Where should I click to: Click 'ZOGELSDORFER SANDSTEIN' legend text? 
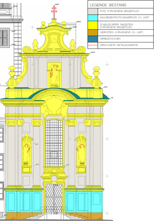pyautogui.click(x=116, y=24)
